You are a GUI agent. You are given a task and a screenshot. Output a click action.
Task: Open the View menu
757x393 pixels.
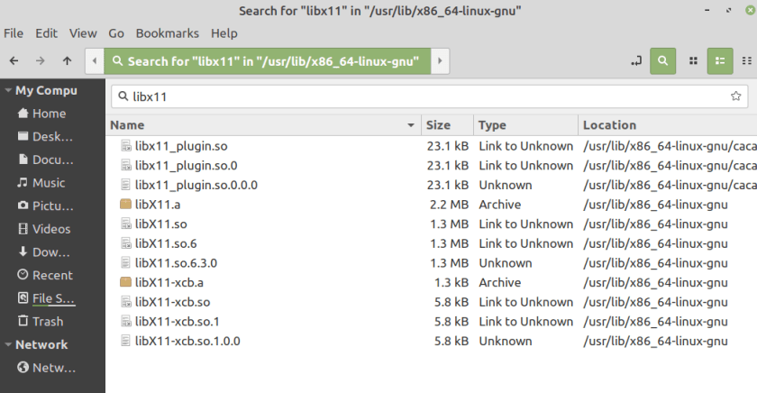coord(83,33)
